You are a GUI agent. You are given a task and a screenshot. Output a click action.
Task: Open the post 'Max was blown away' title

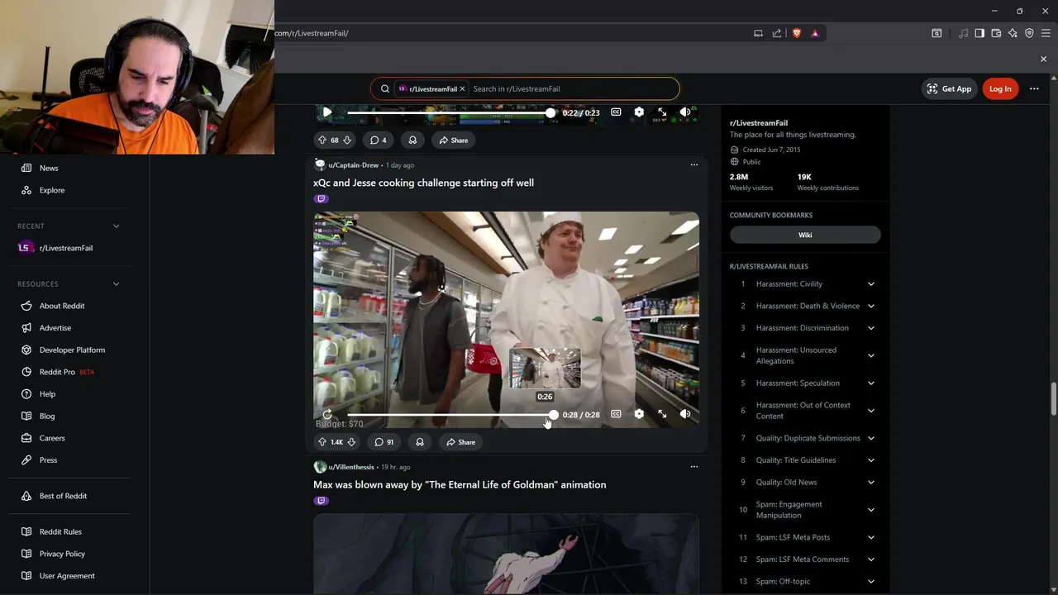point(460,485)
